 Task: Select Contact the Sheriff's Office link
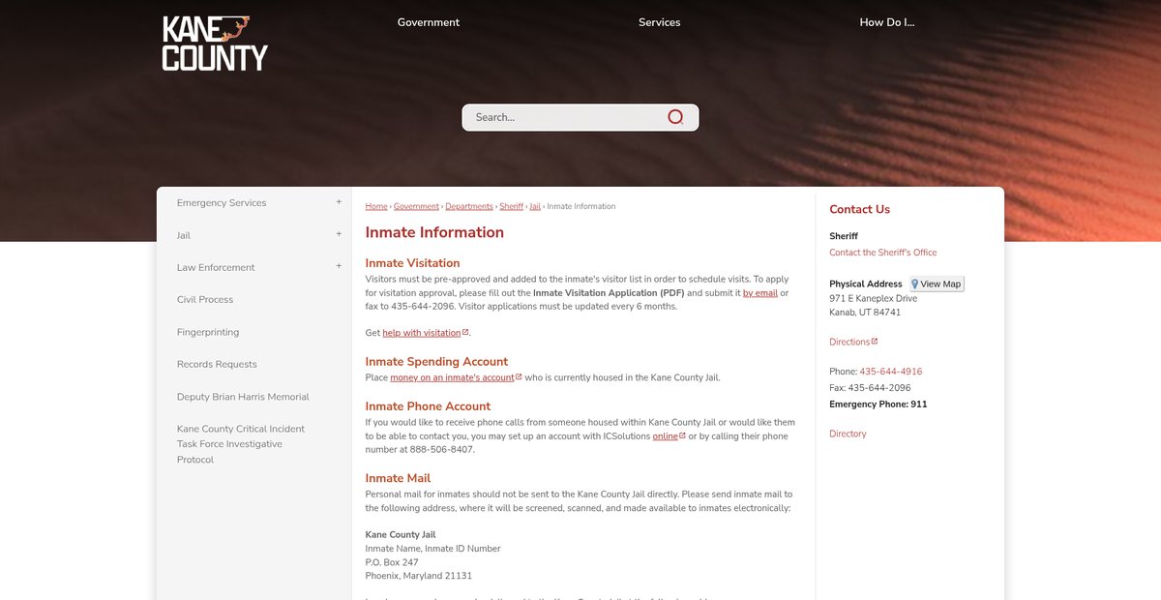point(882,253)
